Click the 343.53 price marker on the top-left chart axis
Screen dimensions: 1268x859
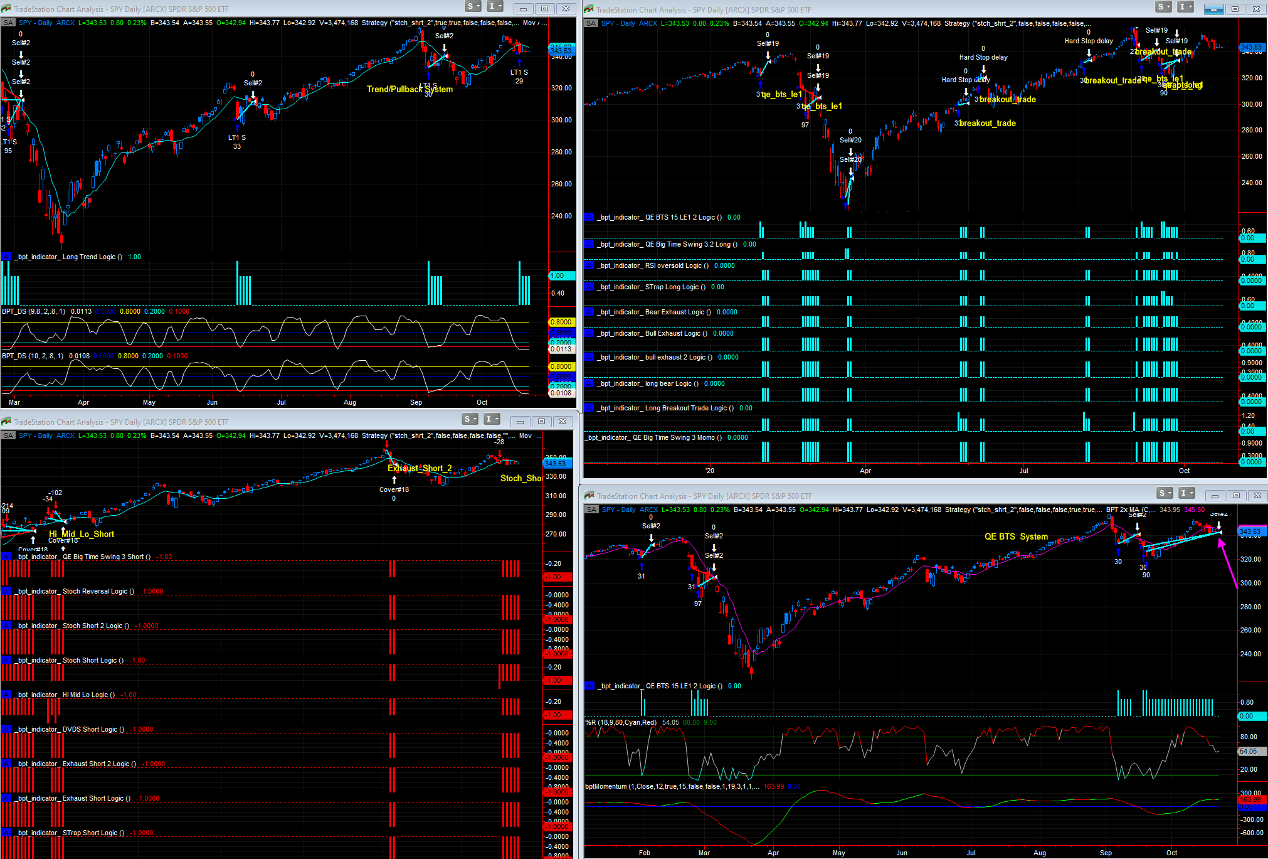pyautogui.click(x=561, y=50)
